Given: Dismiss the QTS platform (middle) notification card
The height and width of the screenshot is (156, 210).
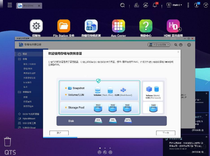Looking at the screenshot, I should click(x=207, y=115).
